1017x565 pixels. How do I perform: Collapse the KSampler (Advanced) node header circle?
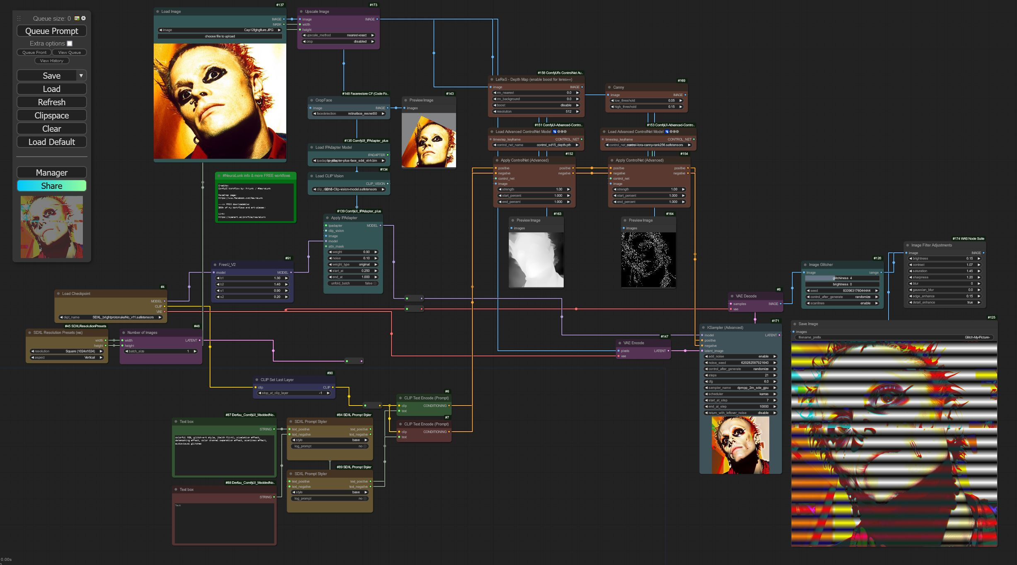(x=704, y=327)
